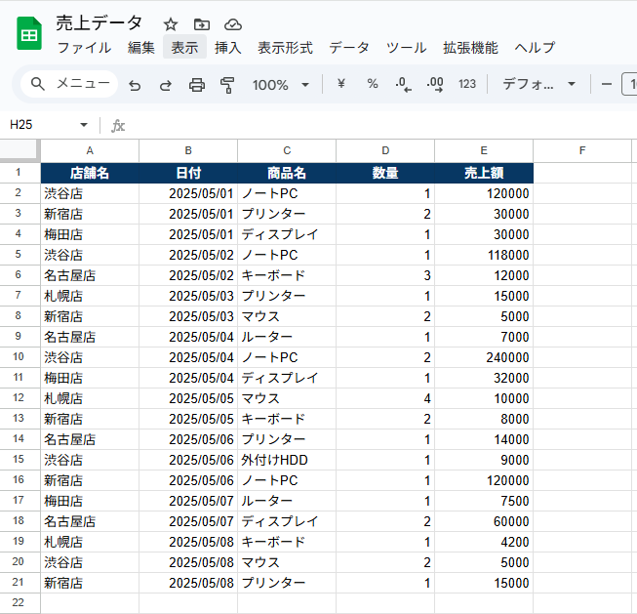
Task: Select the cell containing 8000
Action: (484, 419)
